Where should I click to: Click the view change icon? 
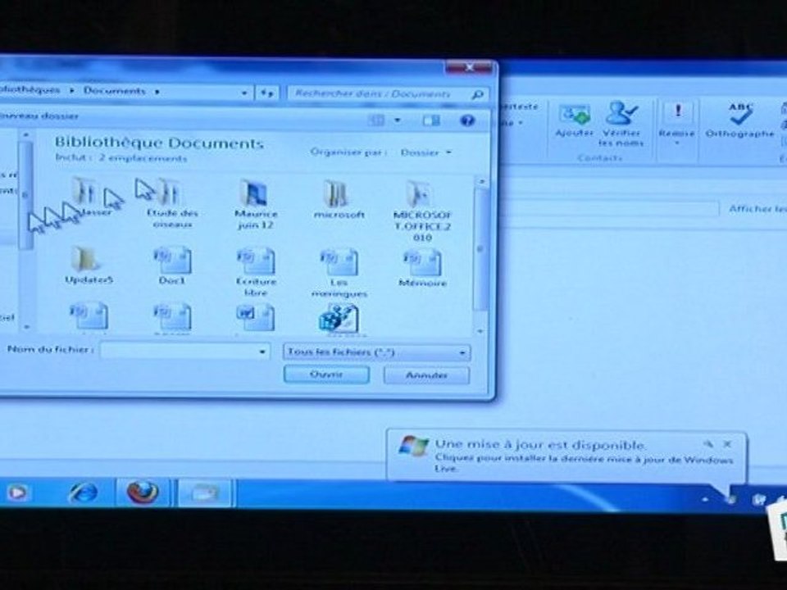[376, 120]
